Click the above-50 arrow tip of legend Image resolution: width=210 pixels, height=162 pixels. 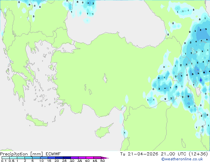[x=105, y=158]
